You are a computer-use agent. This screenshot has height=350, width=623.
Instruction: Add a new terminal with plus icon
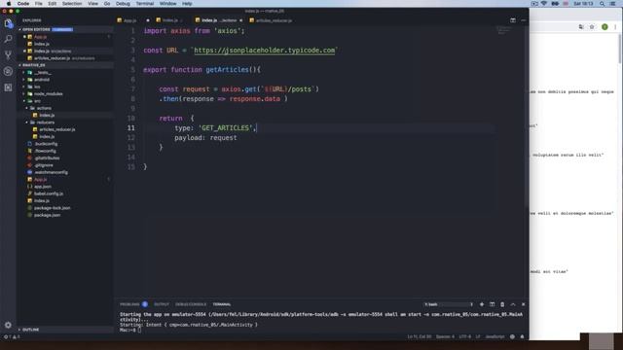482,304
